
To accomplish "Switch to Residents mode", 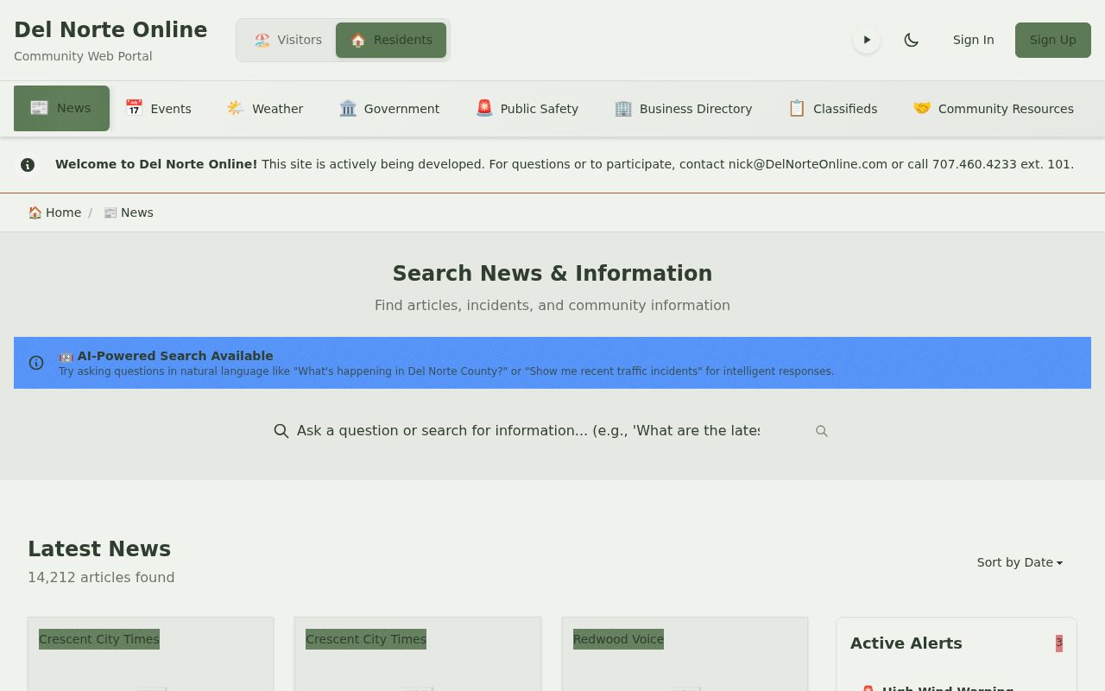I will click(391, 40).
